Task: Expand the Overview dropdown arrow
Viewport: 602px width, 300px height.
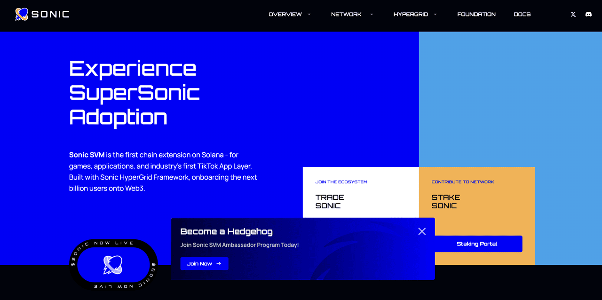Action: coord(309,15)
